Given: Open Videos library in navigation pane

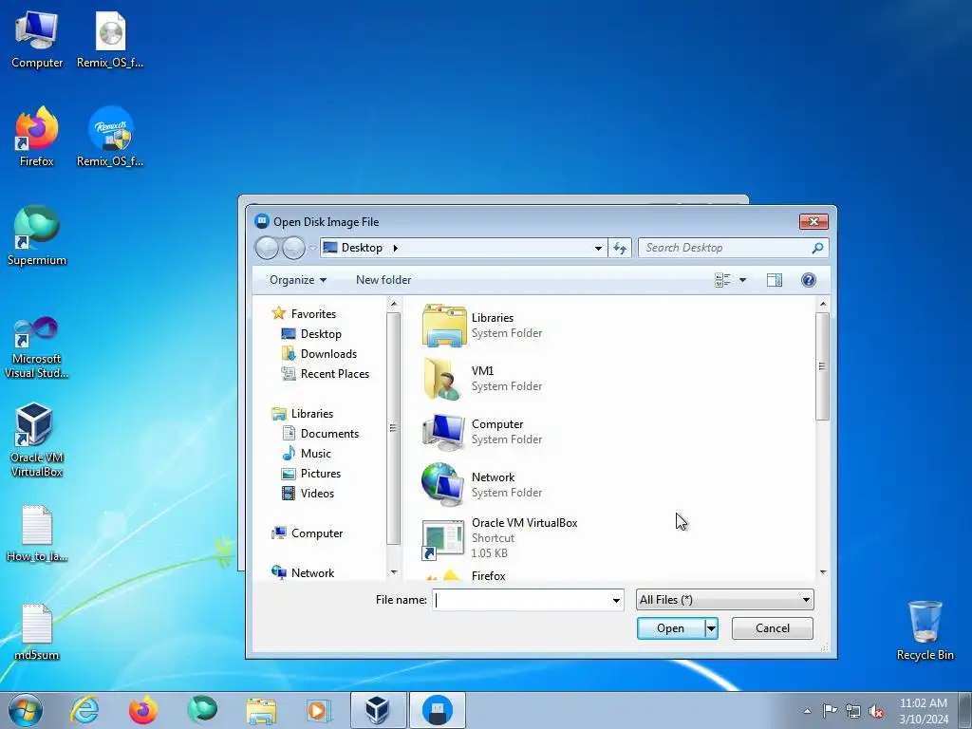Looking at the screenshot, I should point(308,493).
